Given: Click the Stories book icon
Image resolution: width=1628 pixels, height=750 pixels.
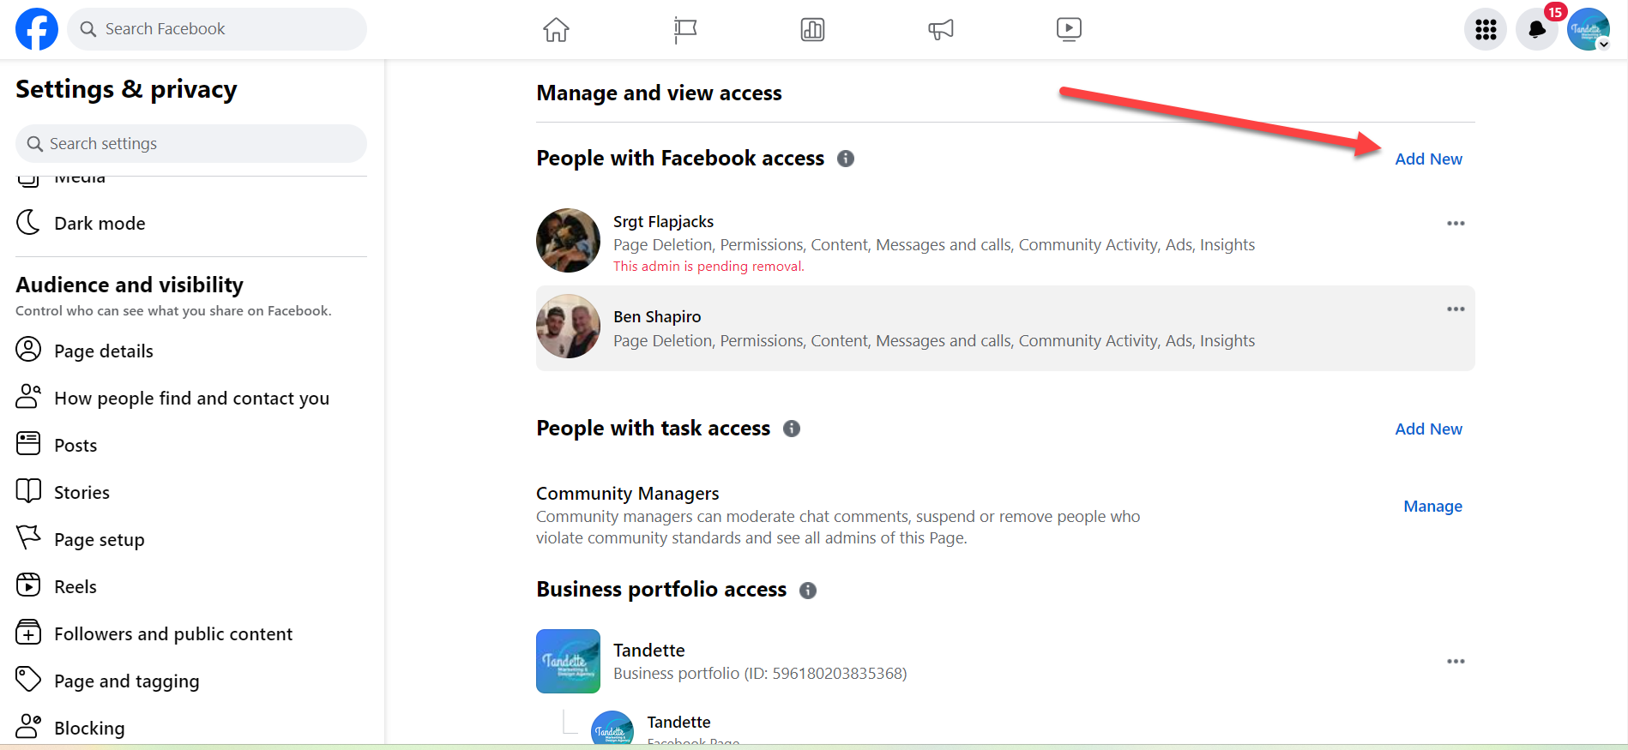Looking at the screenshot, I should pos(28,490).
